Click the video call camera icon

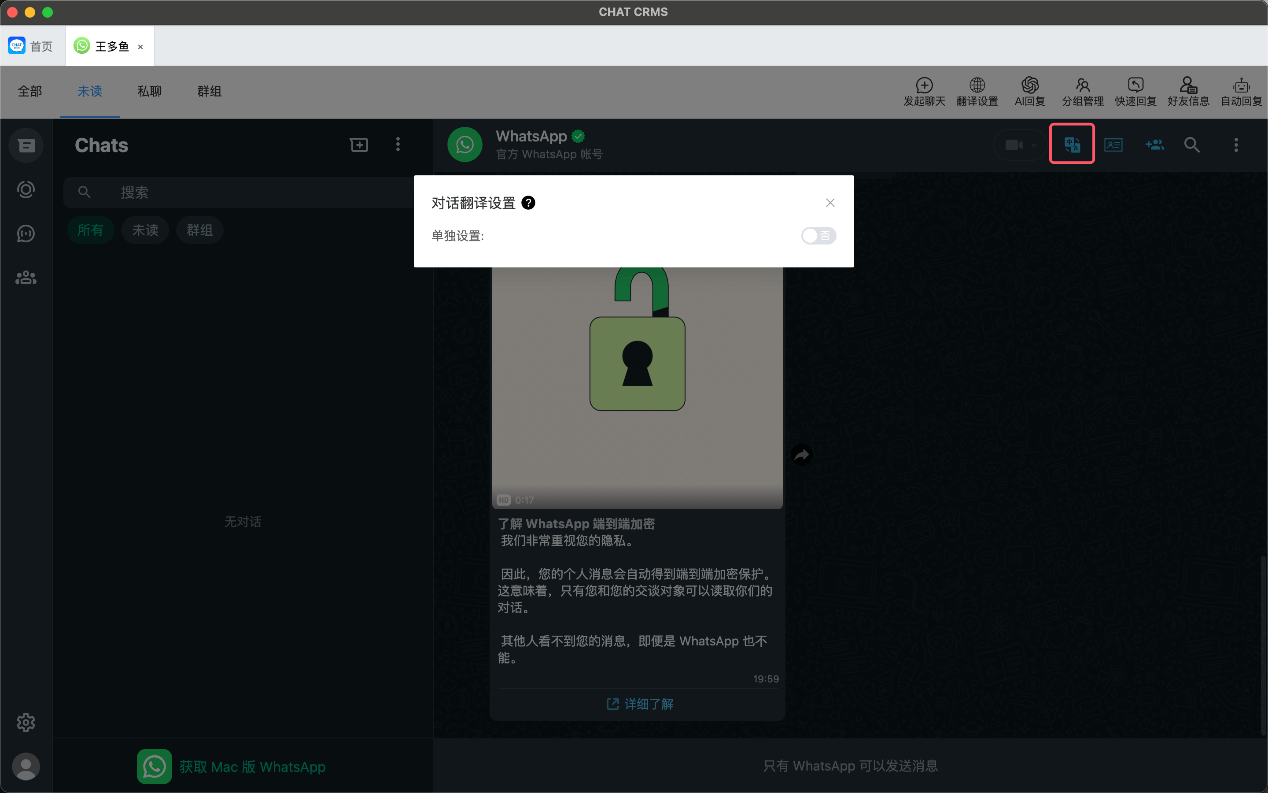pos(1014,145)
